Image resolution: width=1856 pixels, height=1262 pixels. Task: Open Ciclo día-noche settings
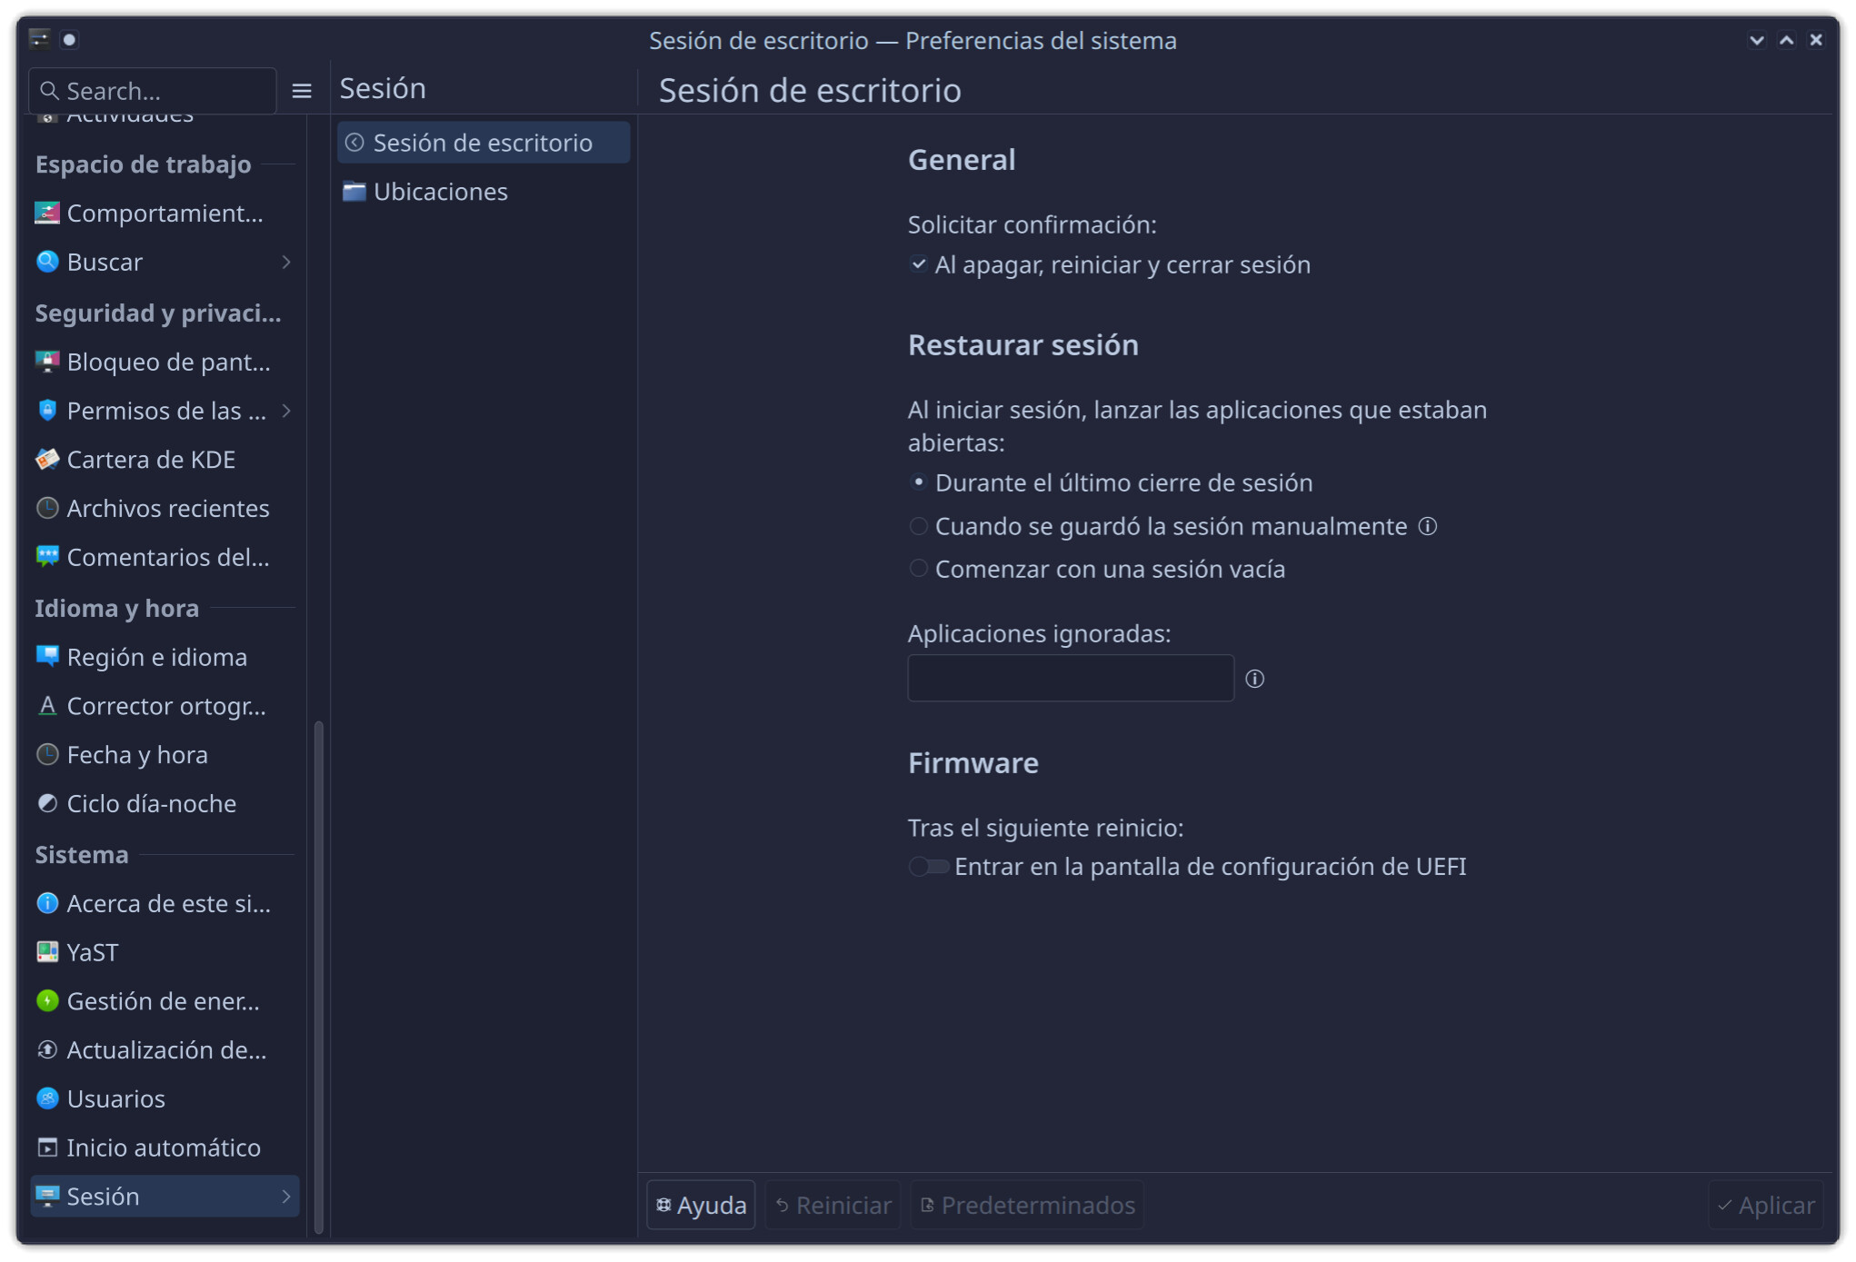(150, 804)
